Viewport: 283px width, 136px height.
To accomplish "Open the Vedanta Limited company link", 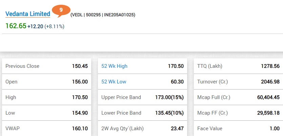I will coord(28,14).
